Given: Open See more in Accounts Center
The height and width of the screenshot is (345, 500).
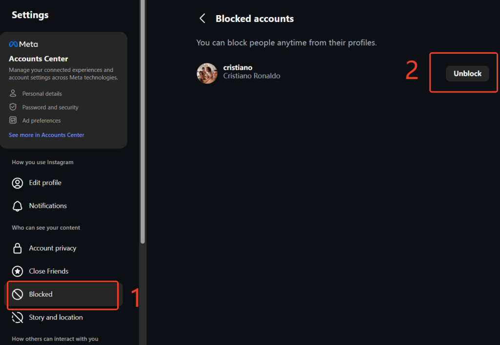Looking at the screenshot, I should tap(46, 134).
